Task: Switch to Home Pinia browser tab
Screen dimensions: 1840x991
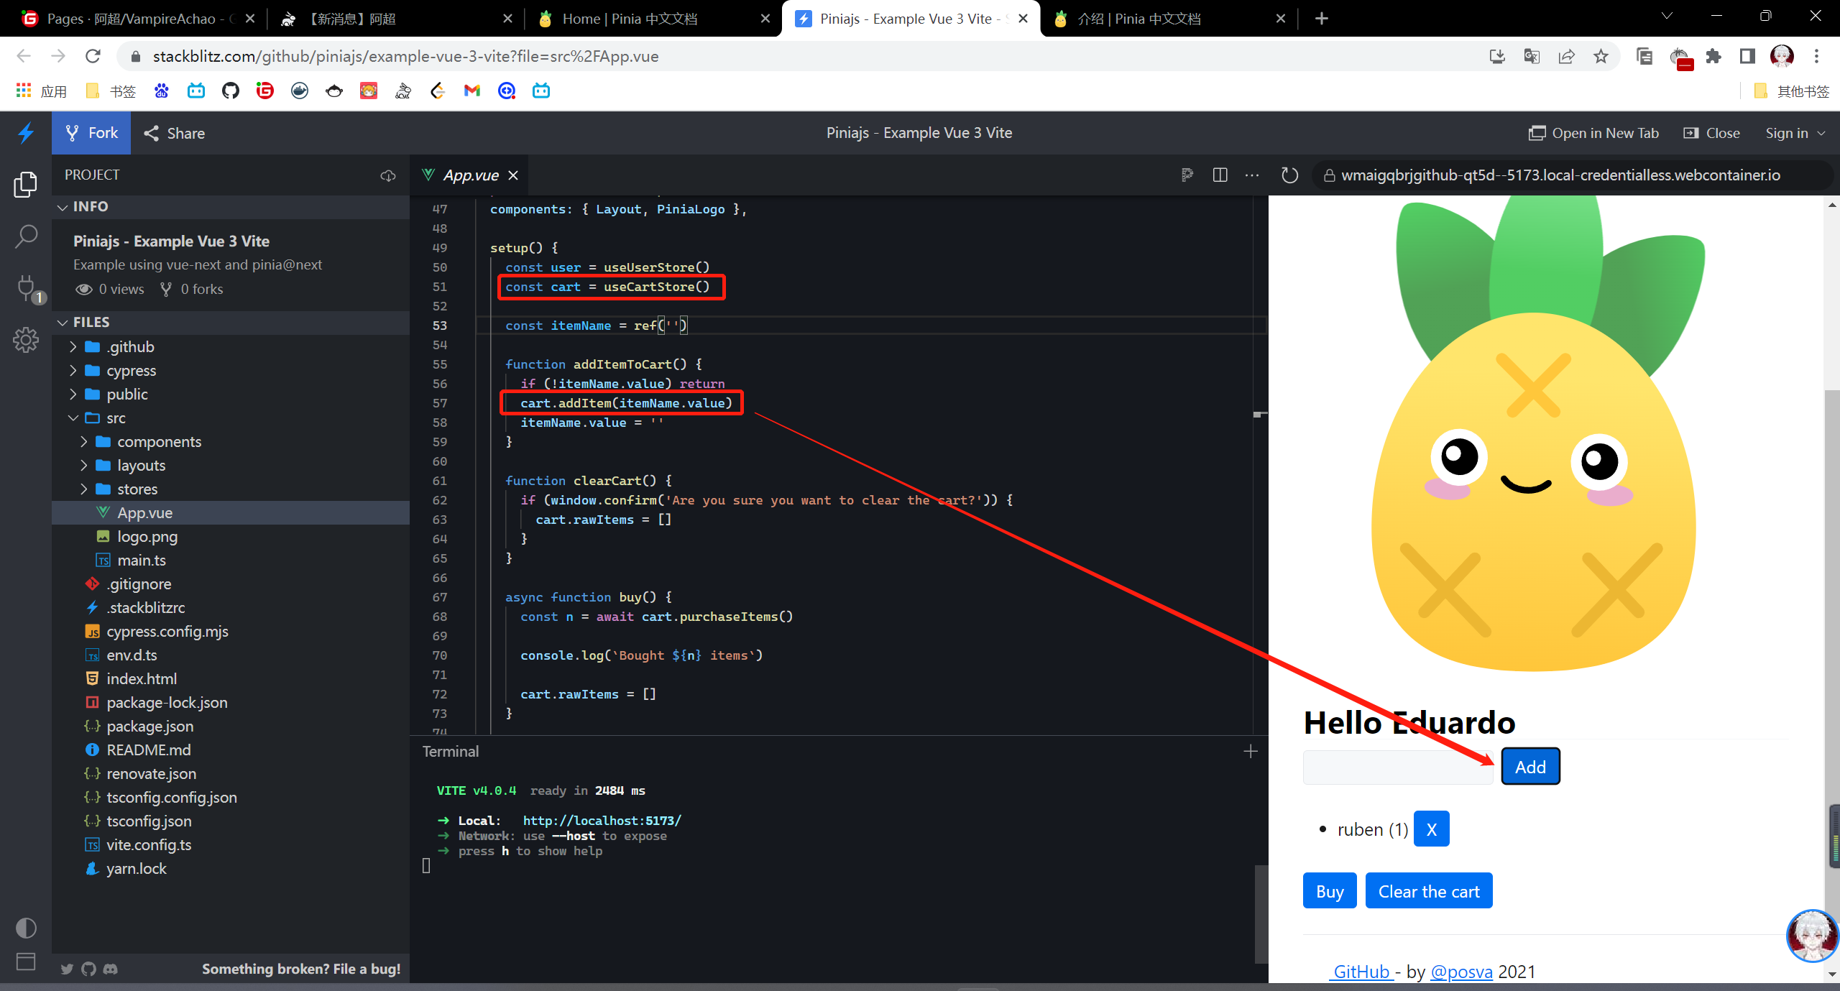Action: click(x=629, y=19)
